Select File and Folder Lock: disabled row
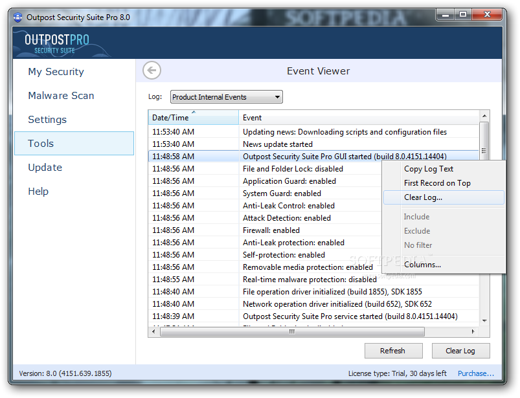Image resolution: width=520 pixels, height=398 pixels. [266, 169]
